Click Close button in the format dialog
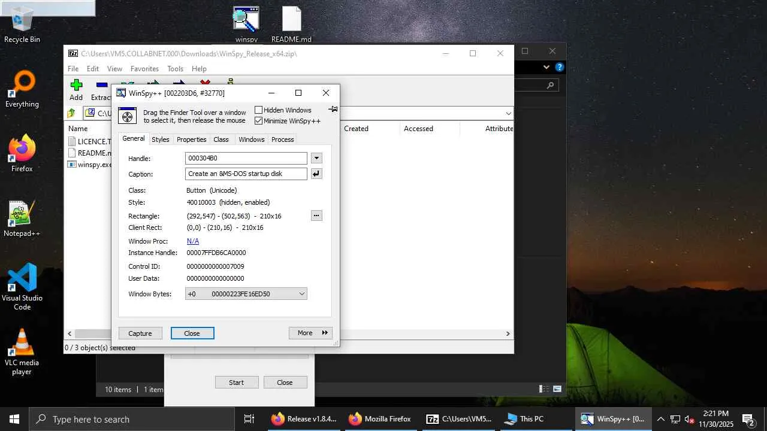Viewport: 767px width, 431px height. (x=285, y=382)
